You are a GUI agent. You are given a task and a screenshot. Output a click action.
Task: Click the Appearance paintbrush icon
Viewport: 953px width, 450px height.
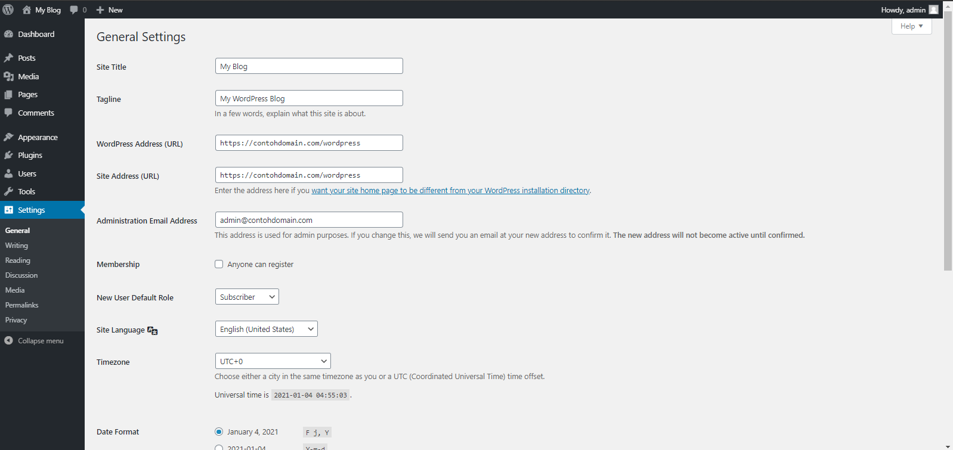click(x=8, y=137)
